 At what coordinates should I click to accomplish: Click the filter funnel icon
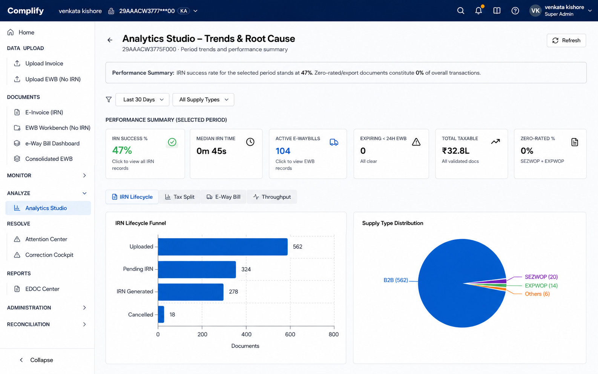(x=109, y=100)
